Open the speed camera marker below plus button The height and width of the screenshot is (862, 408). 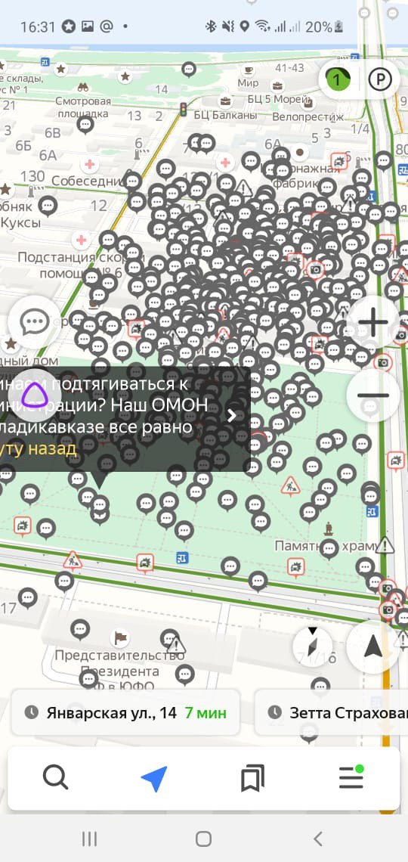coord(383,362)
